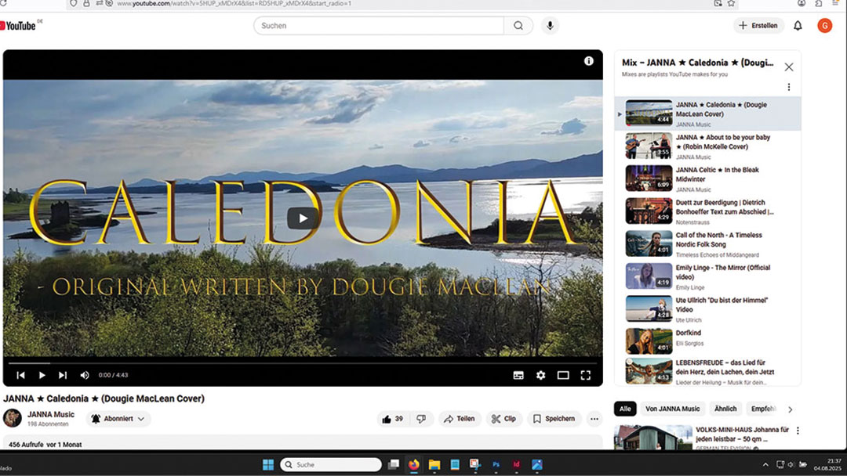Open the three-dot menu beside Speichern
The image size is (847, 476).
(x=594, y=419)
